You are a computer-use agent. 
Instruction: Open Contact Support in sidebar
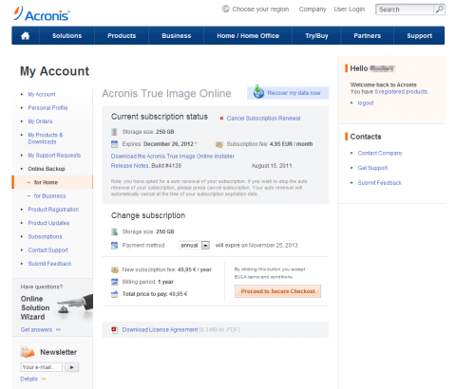point(47,250)
